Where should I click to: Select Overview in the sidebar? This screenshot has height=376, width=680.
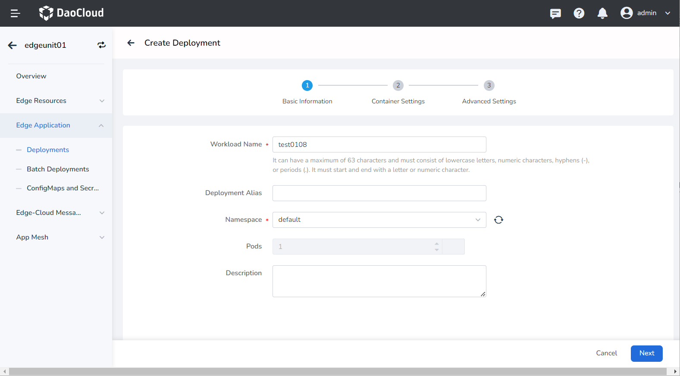pos(31,76)
